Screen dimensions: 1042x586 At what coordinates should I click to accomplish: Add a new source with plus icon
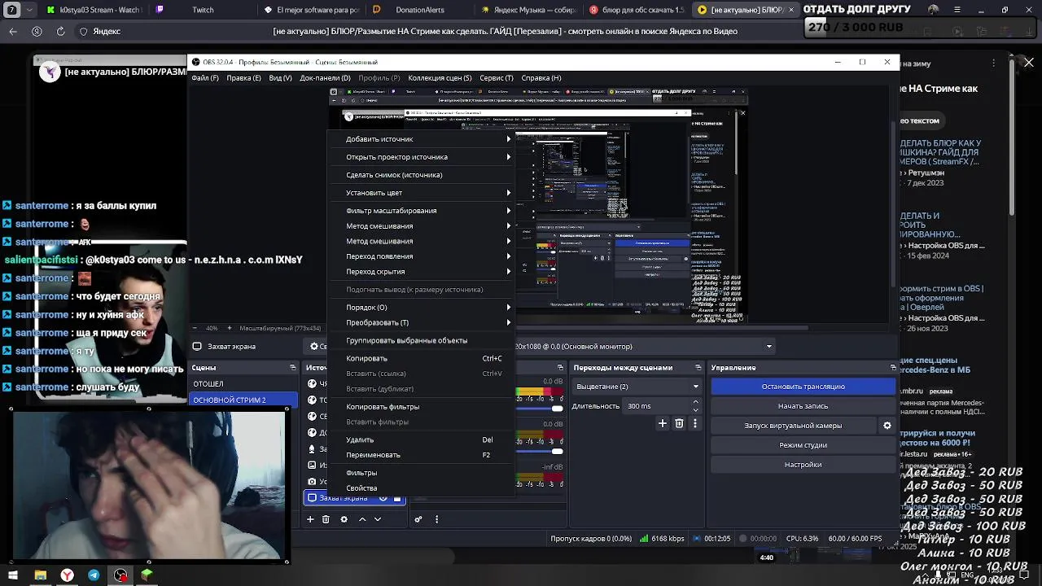coord(310,519)
